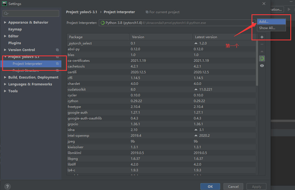
Task: Click the Cancel button
Action: [233, 187]
